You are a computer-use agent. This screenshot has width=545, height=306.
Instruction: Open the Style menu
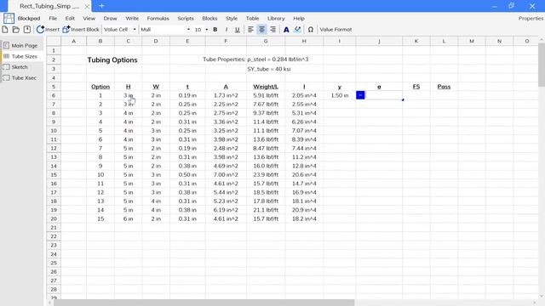pyautogui.click(x=232, y=19)
